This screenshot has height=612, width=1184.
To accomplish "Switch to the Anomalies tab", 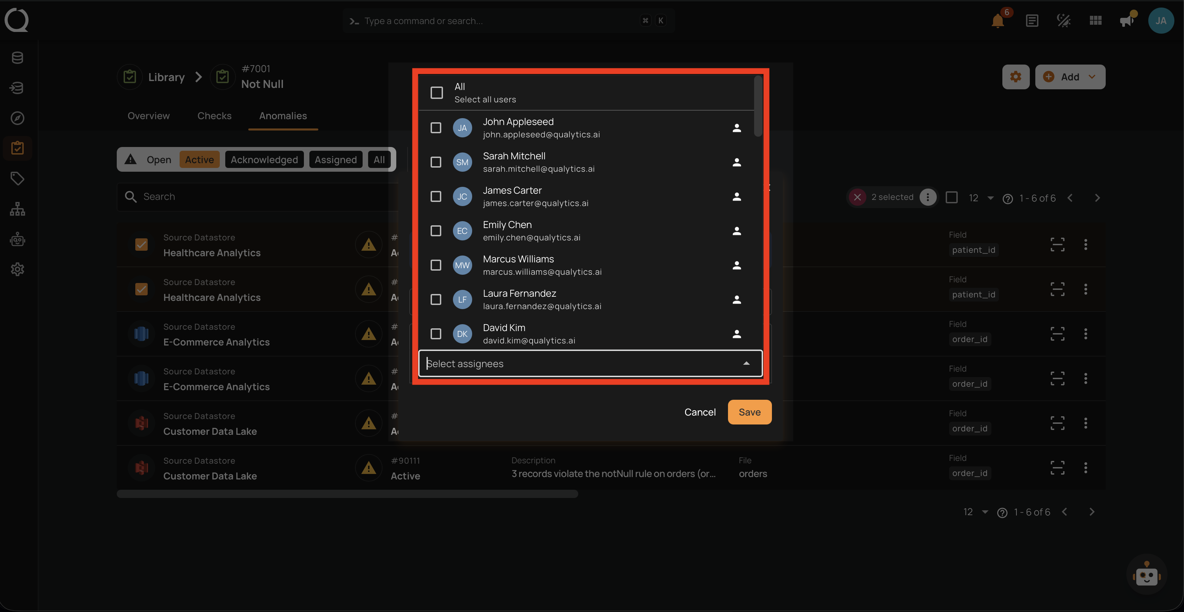I will [283, 116].
